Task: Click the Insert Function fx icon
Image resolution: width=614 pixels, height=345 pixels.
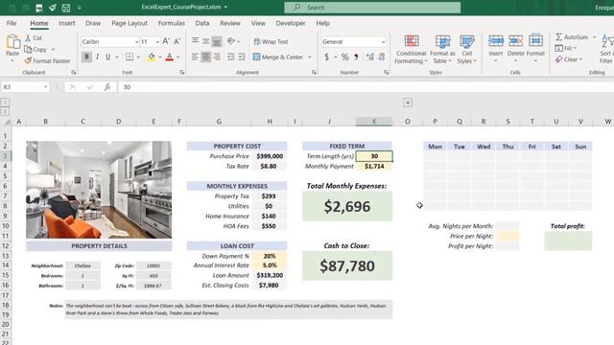Action: [x=106, y=87]
